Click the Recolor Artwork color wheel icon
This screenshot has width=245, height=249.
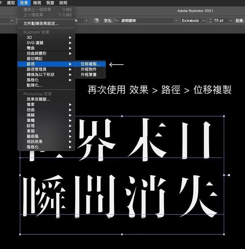pos(96,20)
